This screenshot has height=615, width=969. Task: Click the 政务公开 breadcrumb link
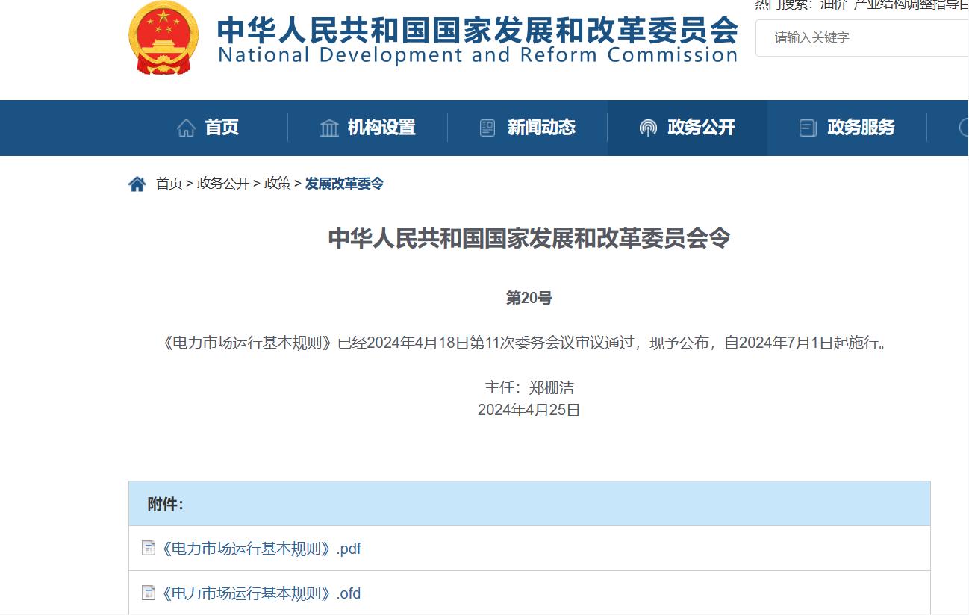click(223, 184)
